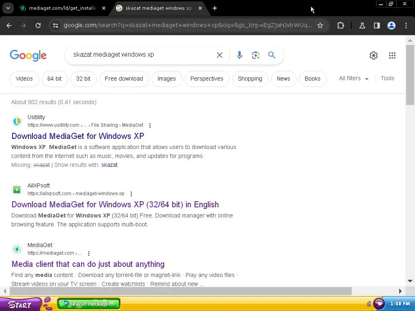Search by image with Google Lens
This screenshot has height=311, width=415.
click(255, 55)
